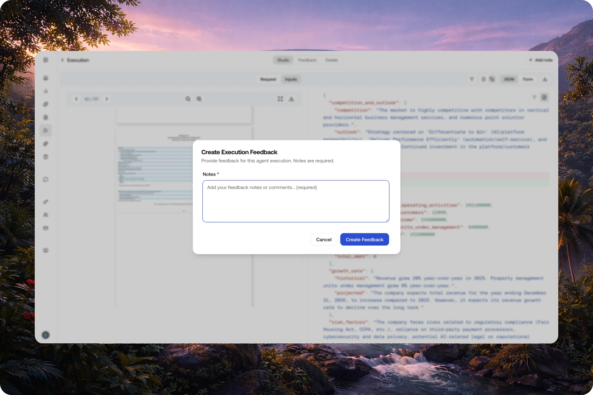Viewport: 593px width, 395px height.
Task: Open the bar chart icon in the sidebar
Action: pyautogui.click(x=46, y=91)
